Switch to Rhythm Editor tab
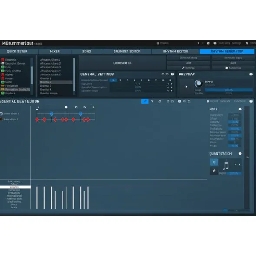Image resolution: width=256 pixels, height=256 pixels. tap(176, 52)
